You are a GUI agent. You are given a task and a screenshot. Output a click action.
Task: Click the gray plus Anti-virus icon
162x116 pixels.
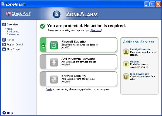click(54, 62)
